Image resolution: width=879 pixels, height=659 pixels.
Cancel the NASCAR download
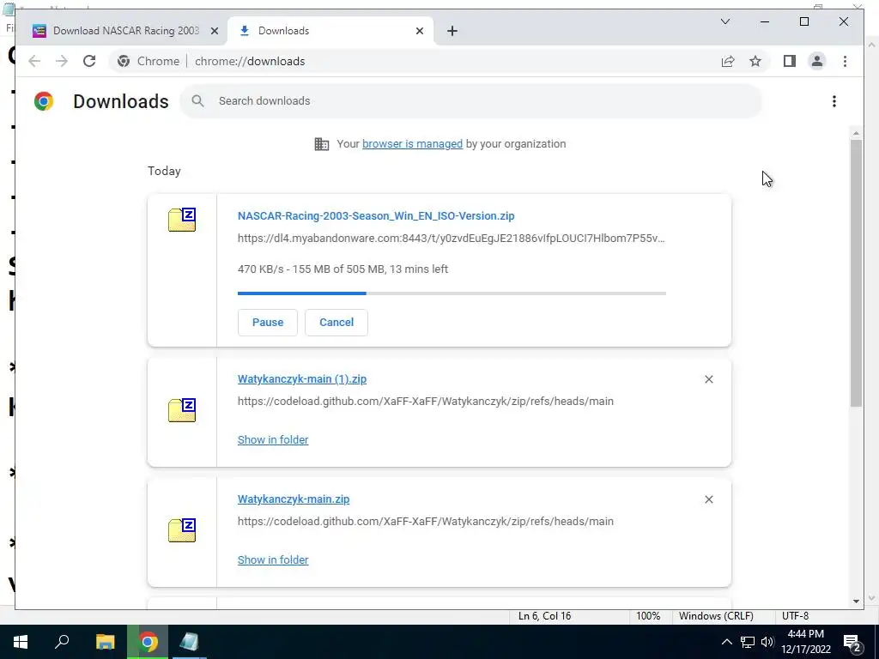pyautogui.click(x=336, y=323)
